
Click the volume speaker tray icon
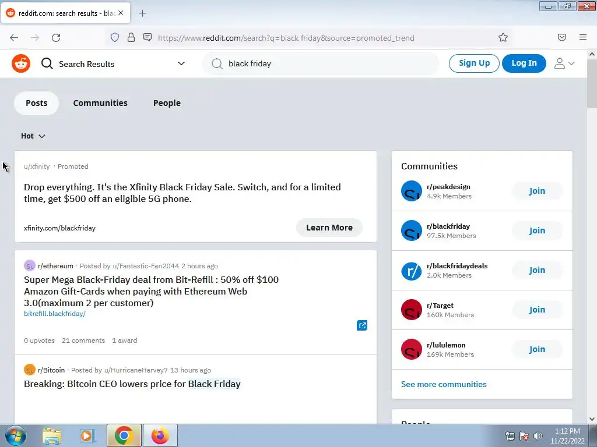(x=538, y=436)
